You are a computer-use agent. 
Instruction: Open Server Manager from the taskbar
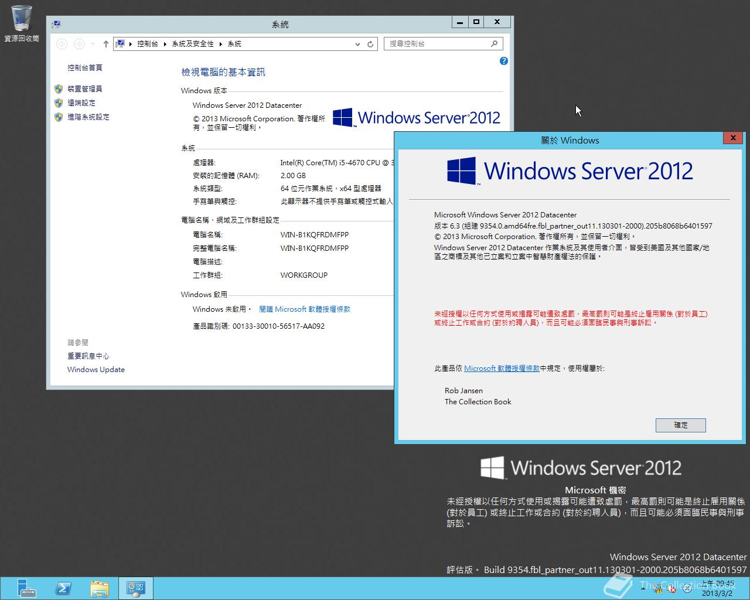26,588
